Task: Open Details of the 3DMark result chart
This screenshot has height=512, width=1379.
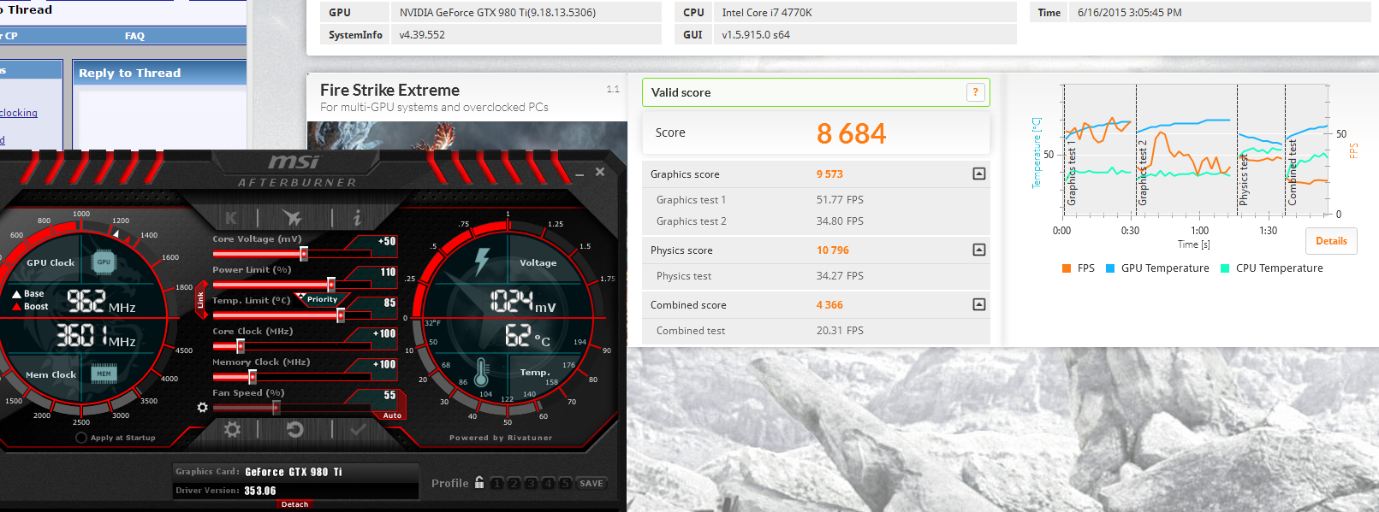Action: pyautogui.click(x=1331, y=241)
